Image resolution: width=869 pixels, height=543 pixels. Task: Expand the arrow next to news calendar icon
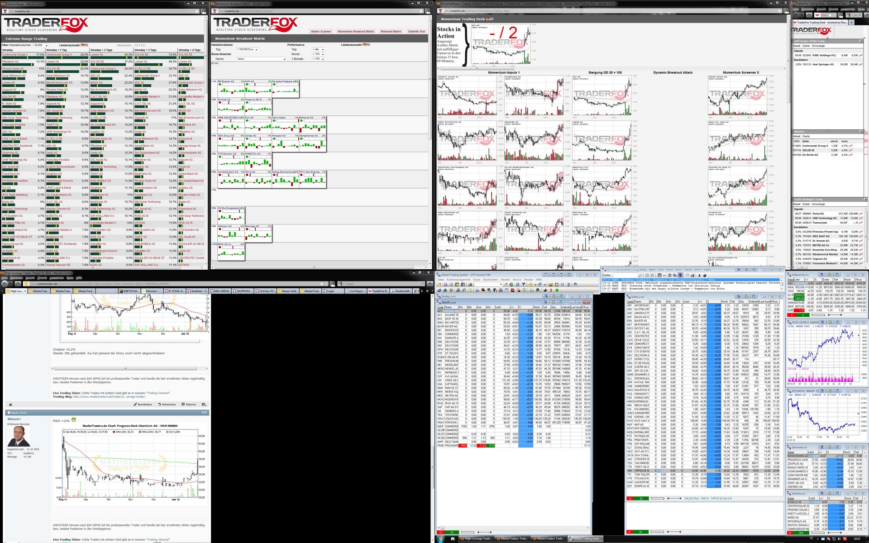coord(664,275)
